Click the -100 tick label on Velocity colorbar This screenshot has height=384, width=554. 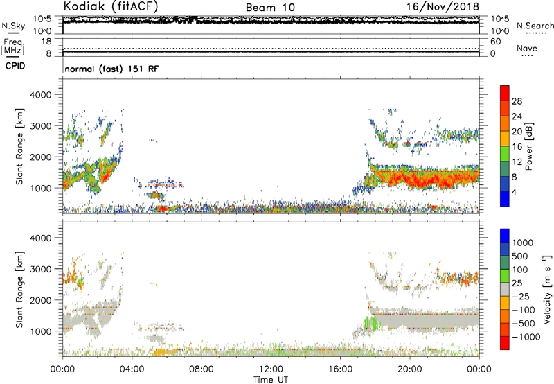[x=524, y=310]
